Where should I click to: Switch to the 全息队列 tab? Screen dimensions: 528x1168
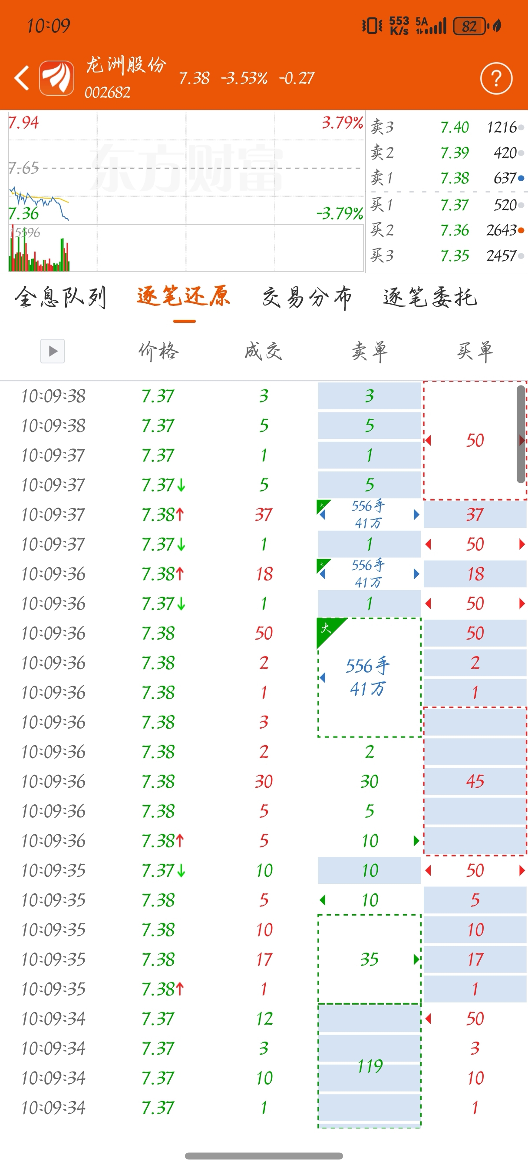(x=60, y=298)
